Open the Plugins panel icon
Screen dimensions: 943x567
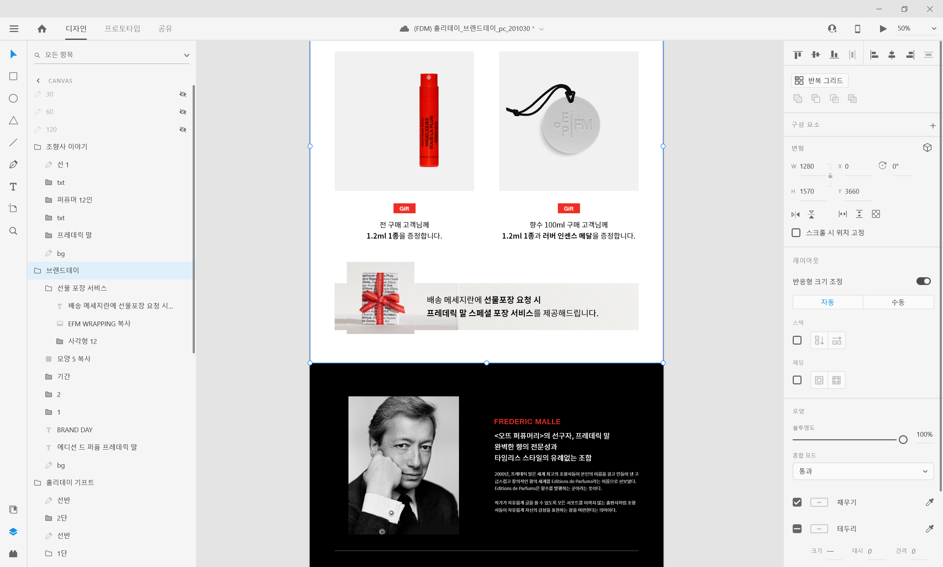click(13, 554)
